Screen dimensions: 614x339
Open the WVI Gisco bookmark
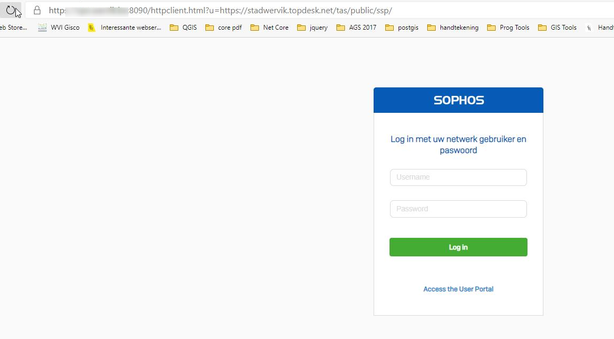pos(59,28)
